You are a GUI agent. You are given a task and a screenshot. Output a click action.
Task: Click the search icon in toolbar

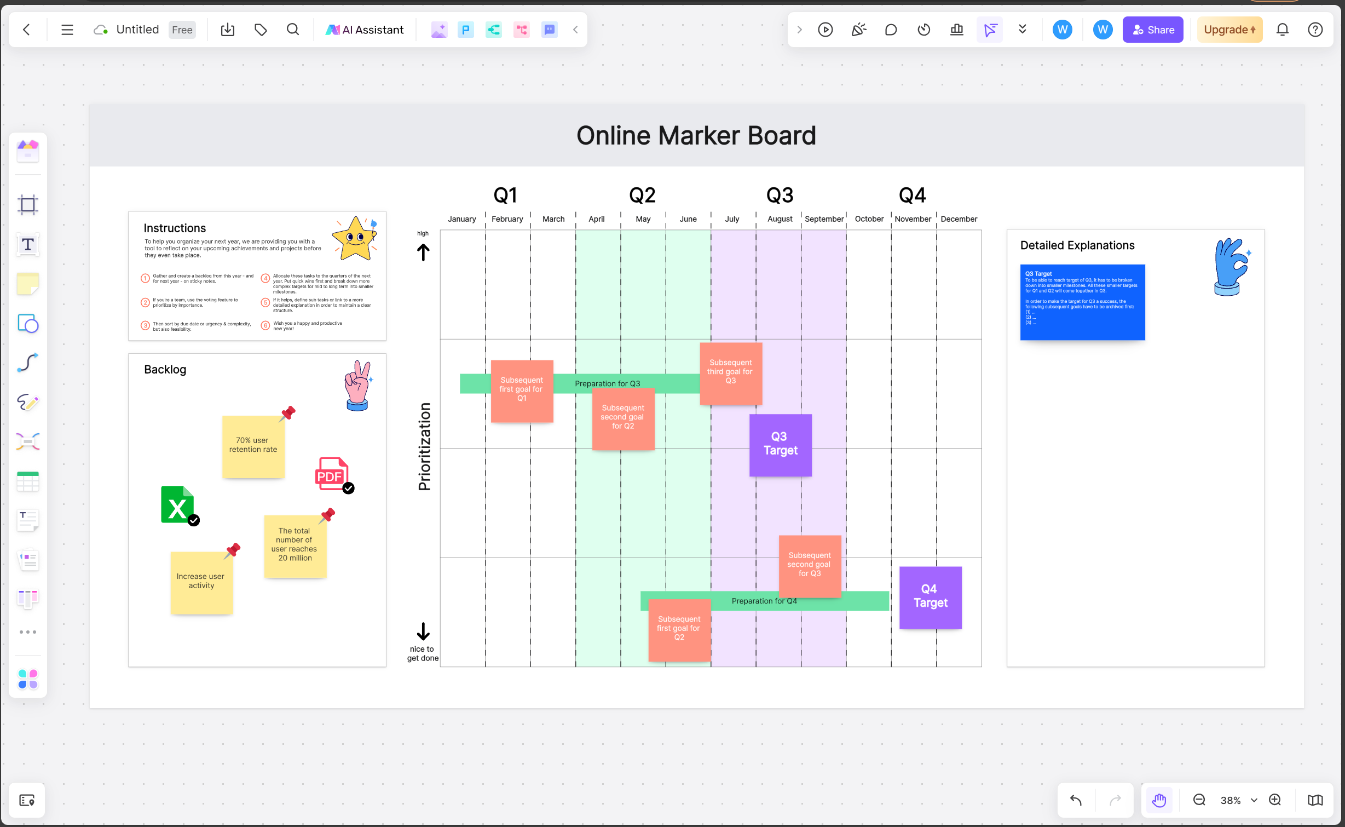point(293,29)
